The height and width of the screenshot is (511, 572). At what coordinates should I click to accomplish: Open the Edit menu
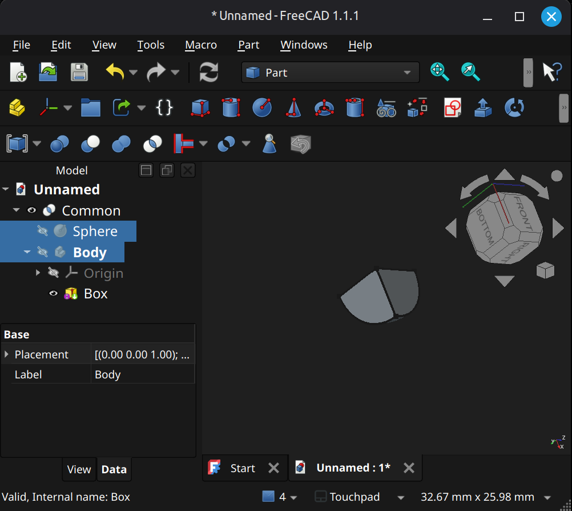[x=61, y=45]
